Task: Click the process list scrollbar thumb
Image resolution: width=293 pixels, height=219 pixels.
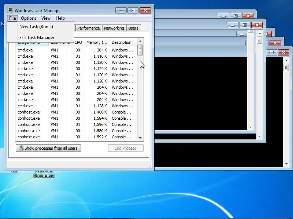Action: (140, 50)
